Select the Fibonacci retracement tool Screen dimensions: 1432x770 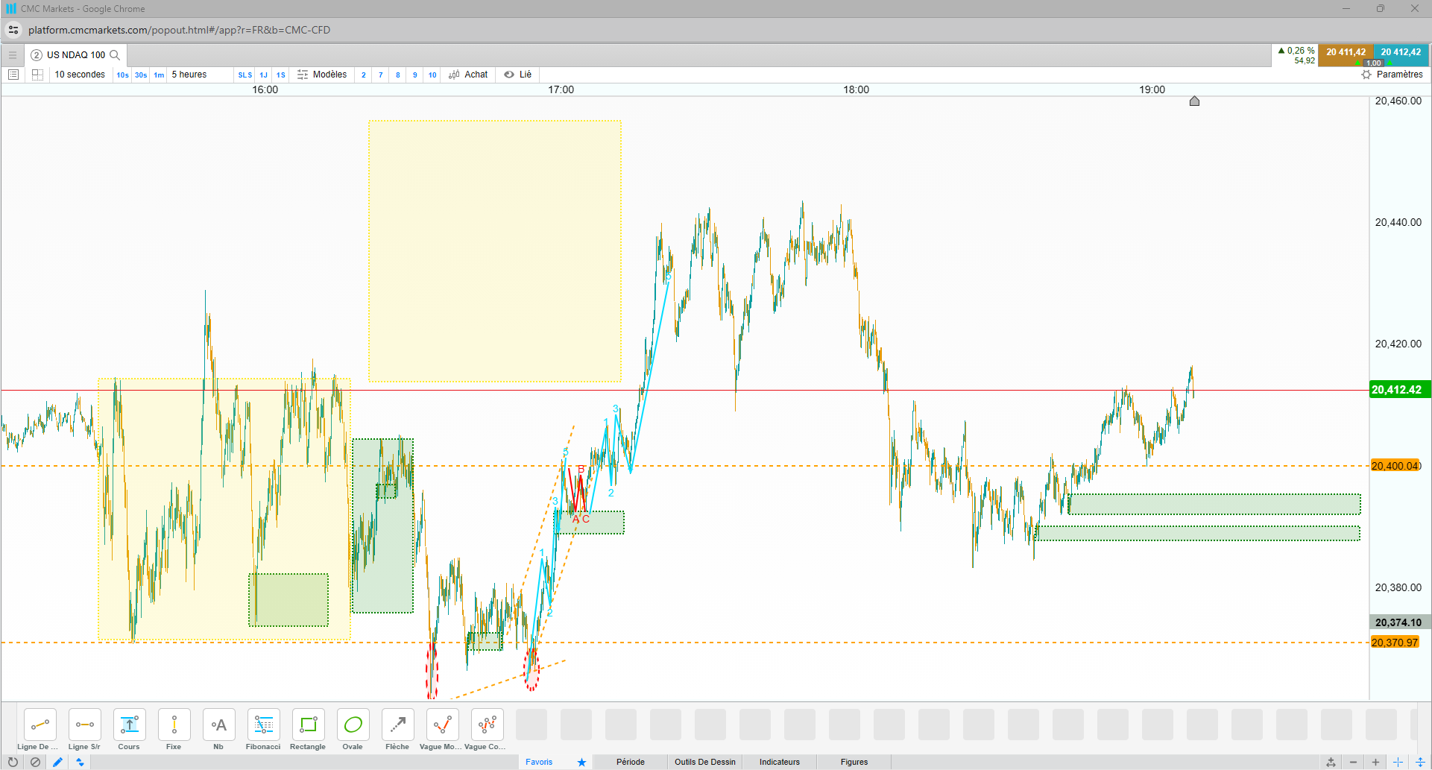coord(264,725)
